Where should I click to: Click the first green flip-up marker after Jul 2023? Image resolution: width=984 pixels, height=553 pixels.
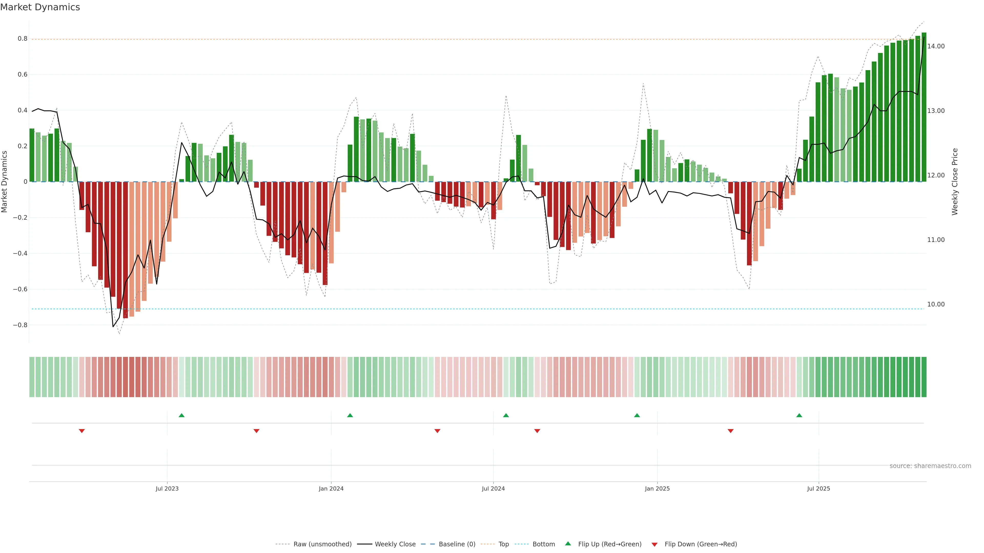click(x=181, y=415)
